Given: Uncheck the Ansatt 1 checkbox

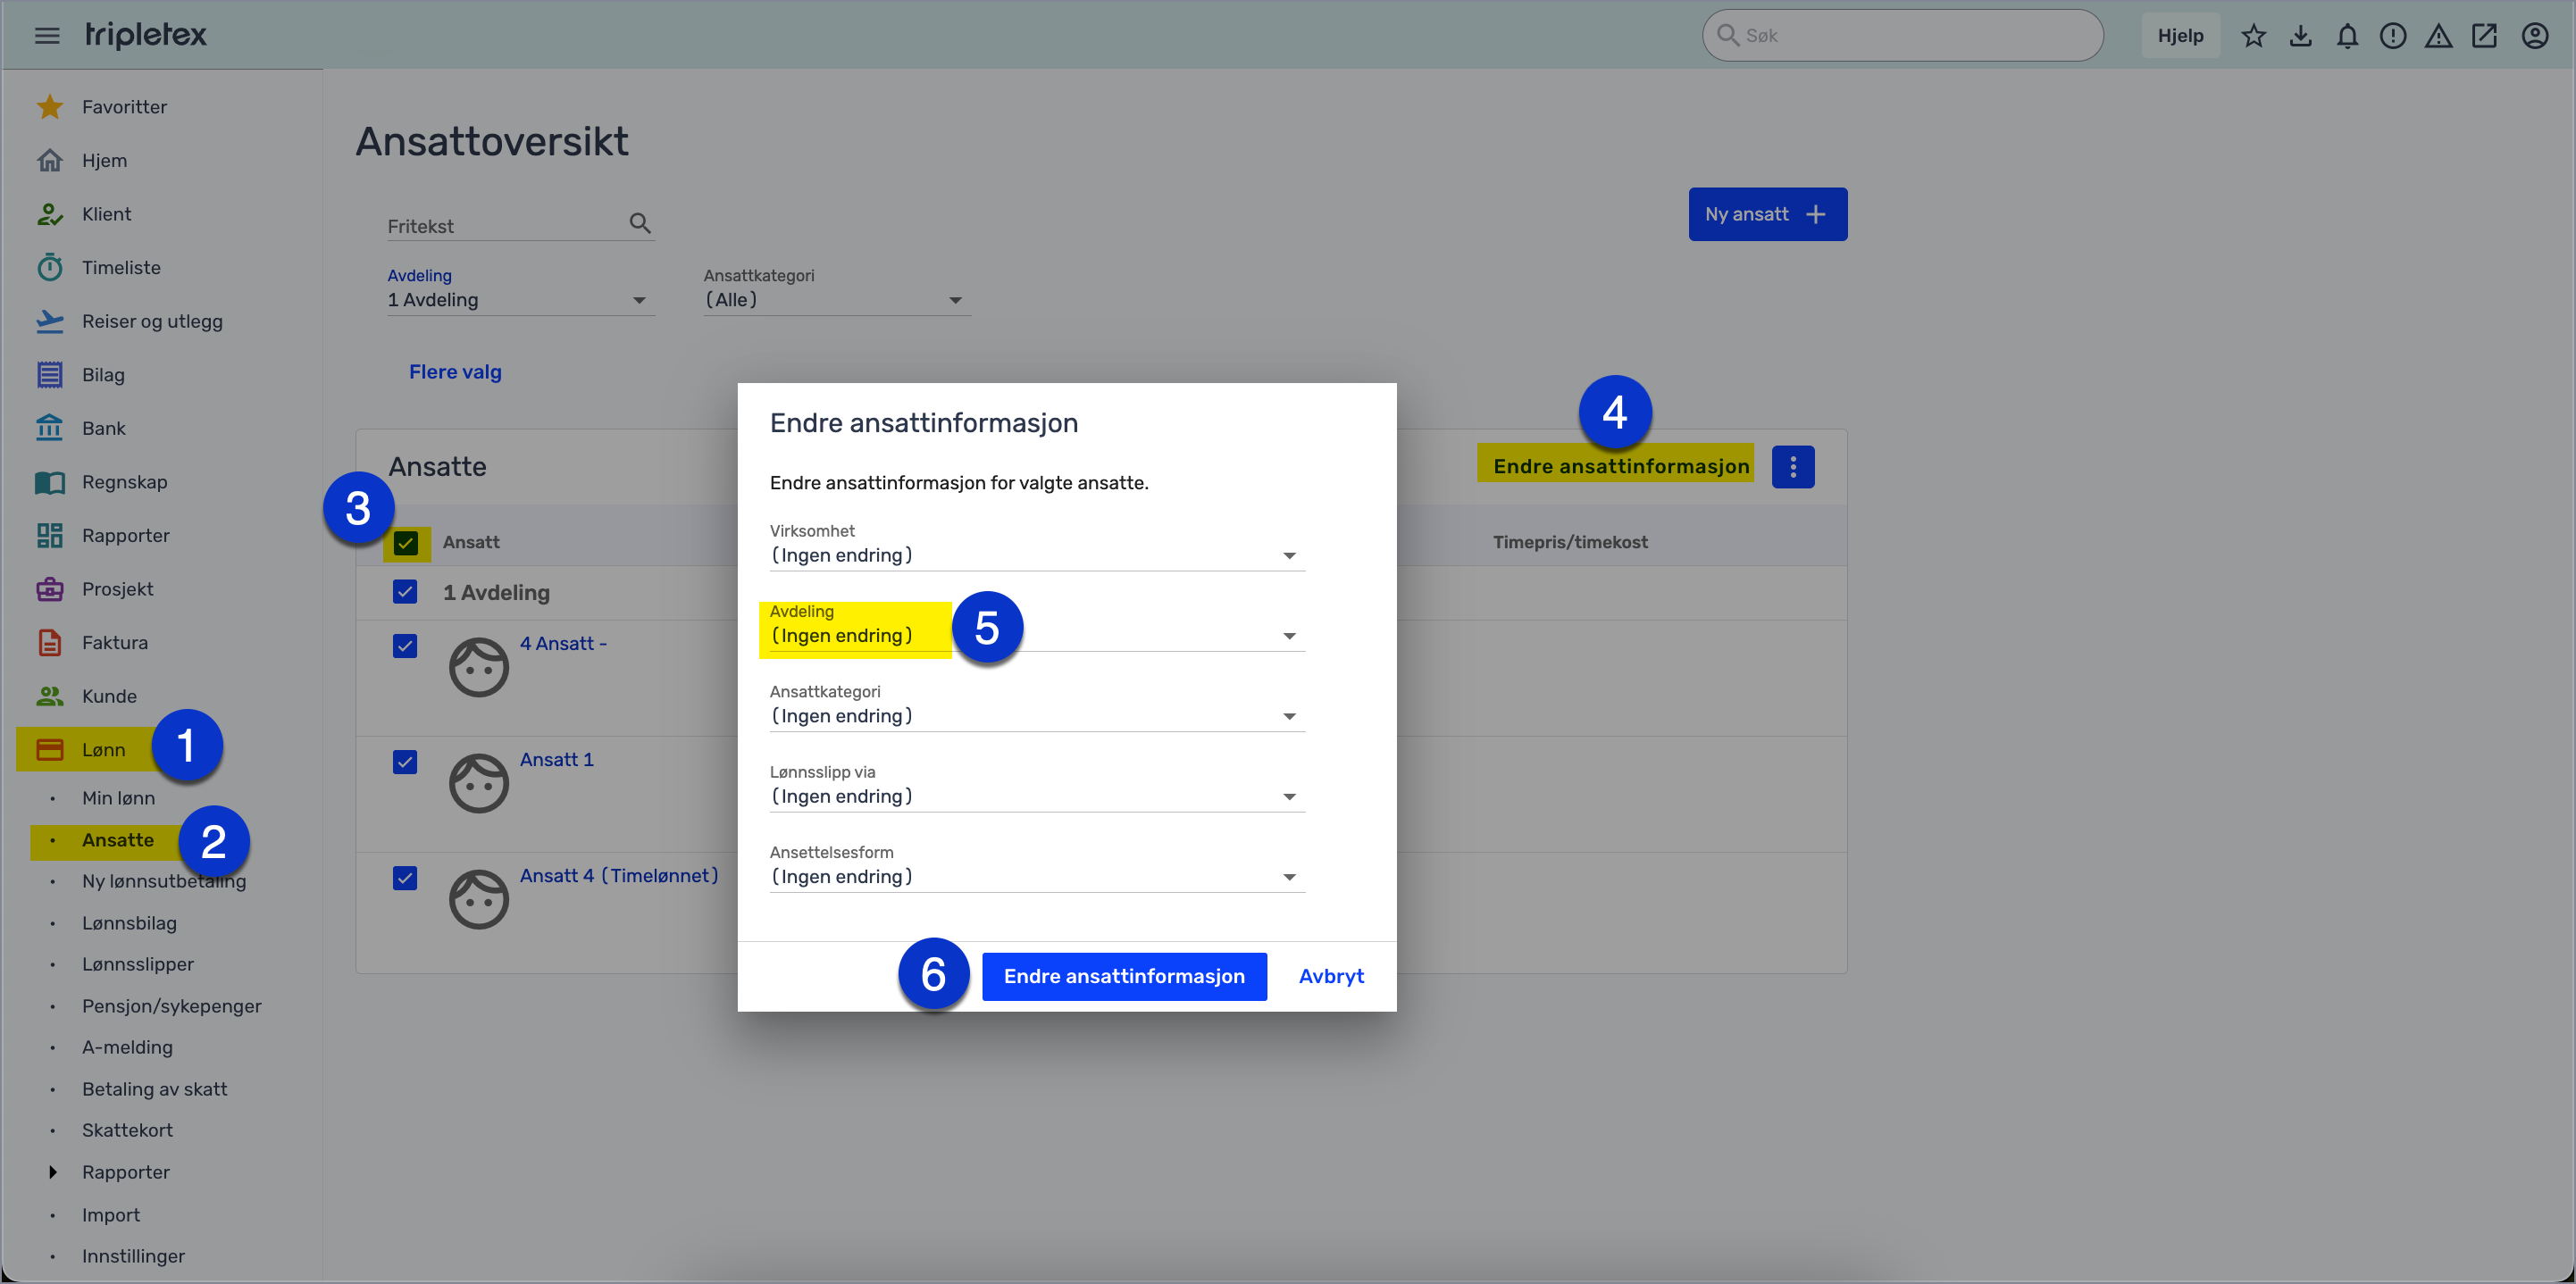Looking at the screenshot, I should tap(405, 762).
